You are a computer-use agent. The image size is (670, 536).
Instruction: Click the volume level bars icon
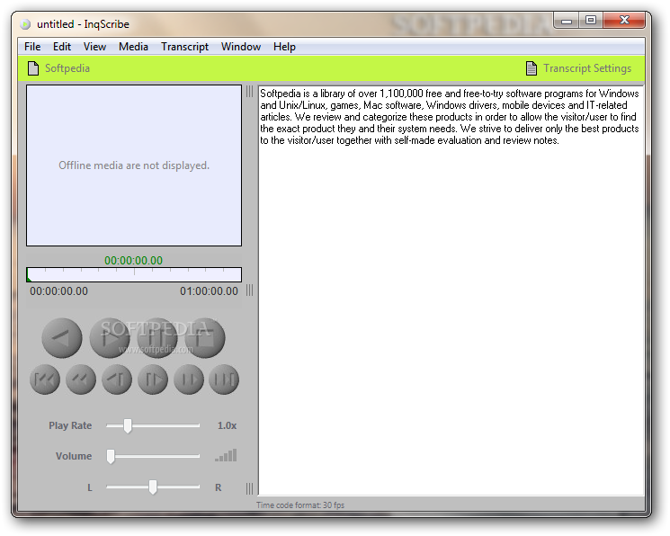[226, 456]
